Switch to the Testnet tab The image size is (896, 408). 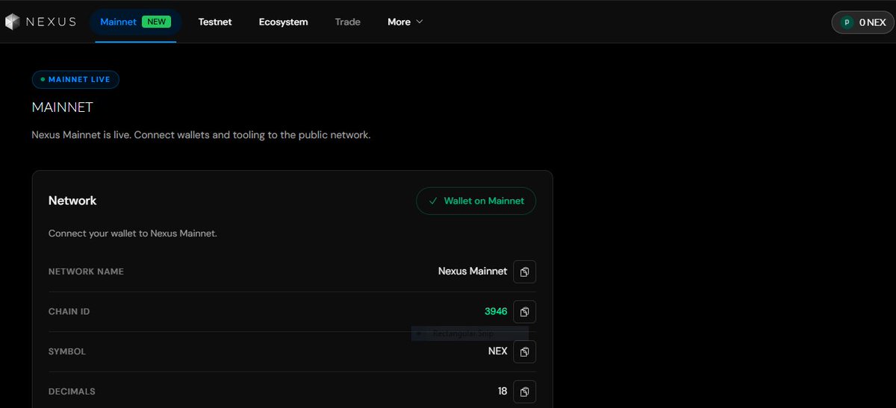(x=215, y=22)
